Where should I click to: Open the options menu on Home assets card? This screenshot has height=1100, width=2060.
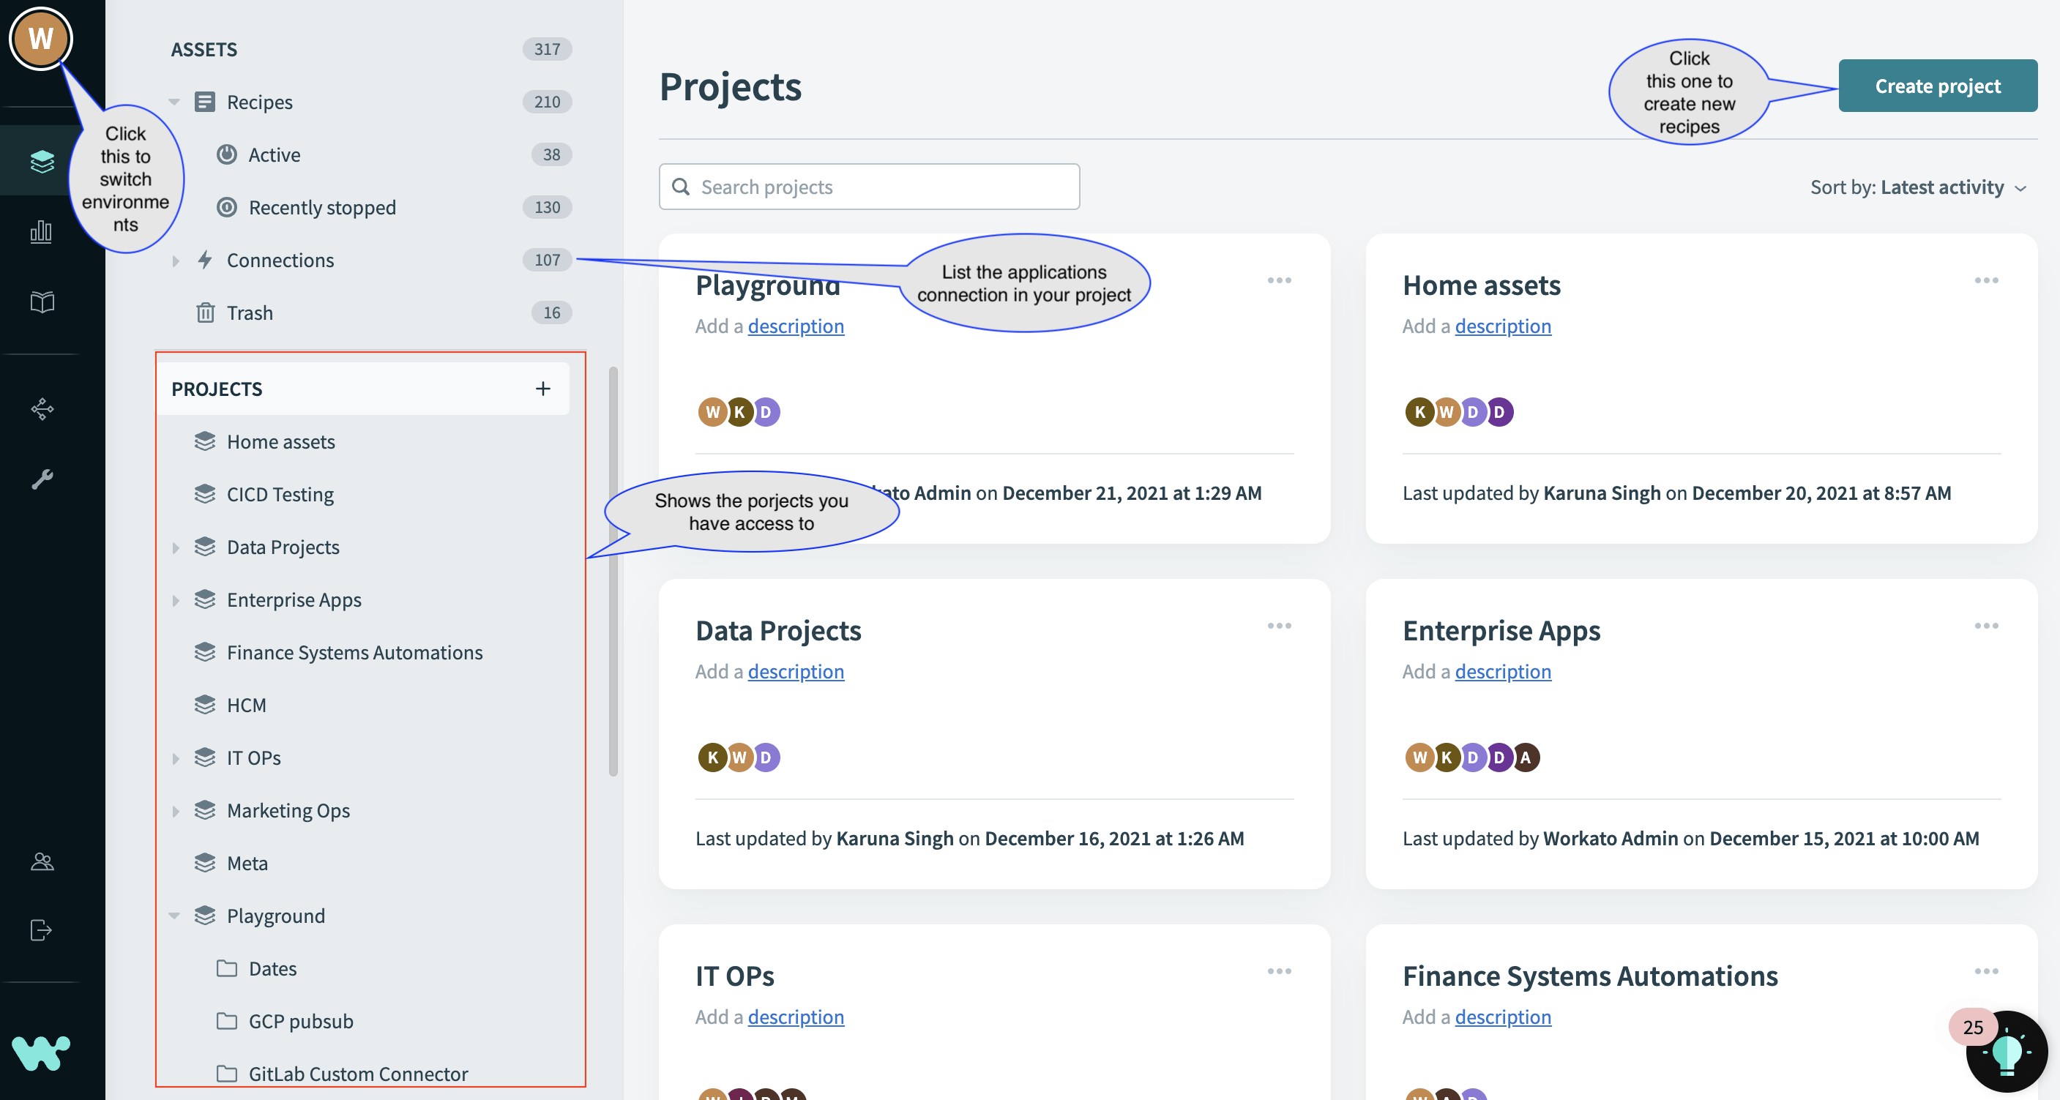pyautogui.click(x=1987, y=280)
